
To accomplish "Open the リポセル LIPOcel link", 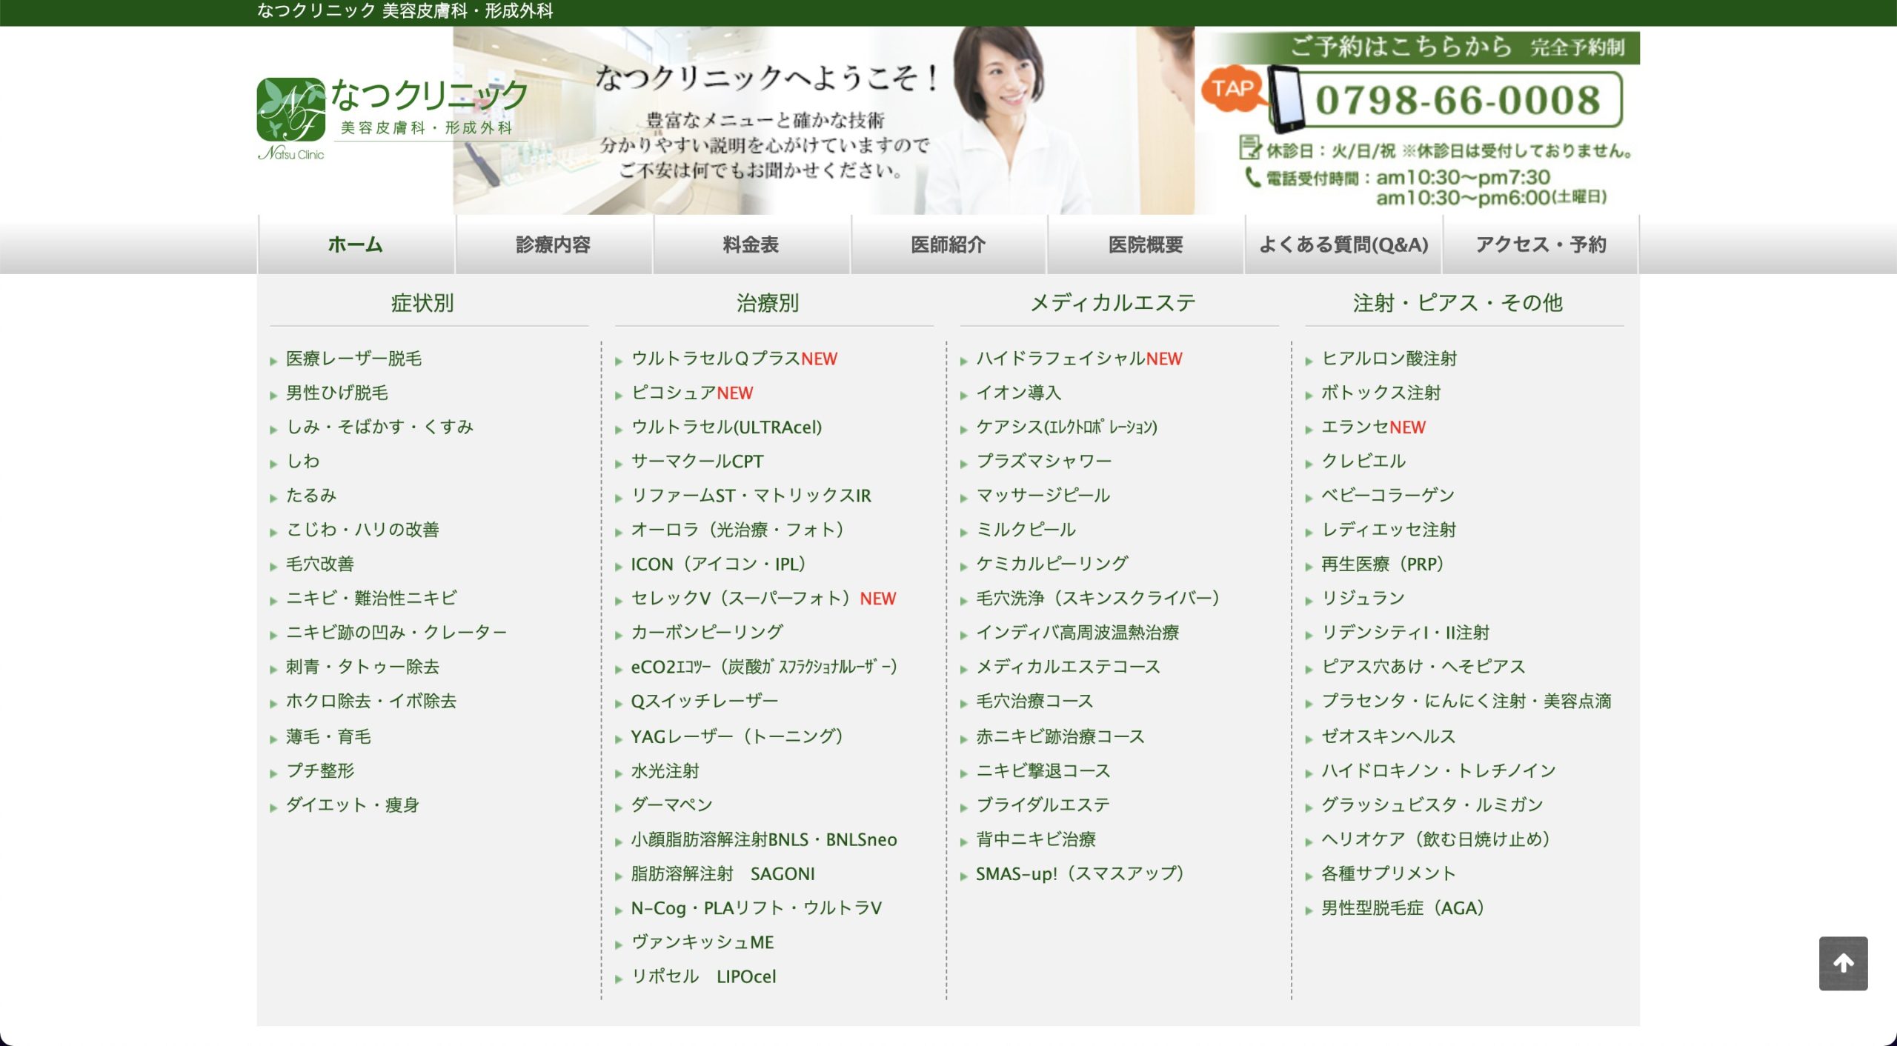I will [x=703, y=977].
